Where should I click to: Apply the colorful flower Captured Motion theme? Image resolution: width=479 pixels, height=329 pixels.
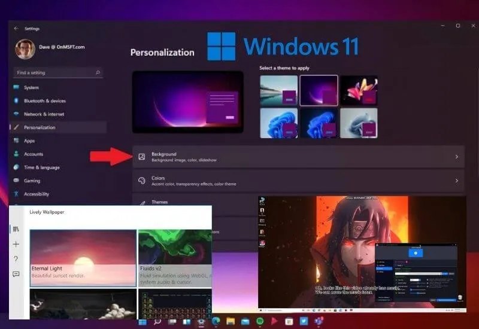coord(359,90)
